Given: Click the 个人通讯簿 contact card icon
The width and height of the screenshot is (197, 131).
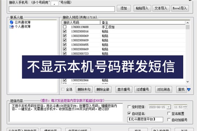Looking at the screenshot, I should coord(11,26).
